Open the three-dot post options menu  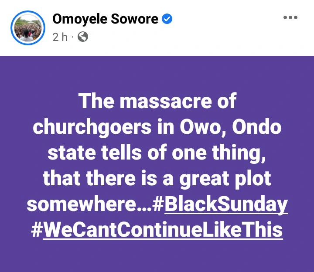(x=290, y=18)
